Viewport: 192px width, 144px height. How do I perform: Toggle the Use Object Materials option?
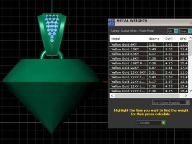171,102
